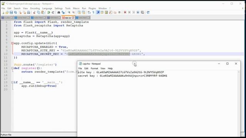Toggle word wrap toolbar icon
This screenshot has height=138, width=246.
click(89, 12)
